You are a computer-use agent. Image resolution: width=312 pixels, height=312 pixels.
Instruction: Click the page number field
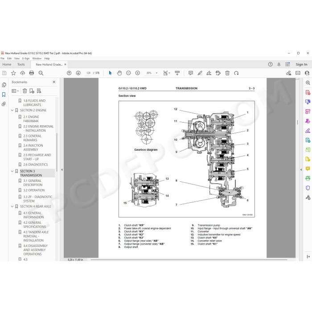(x=89, y=73)
